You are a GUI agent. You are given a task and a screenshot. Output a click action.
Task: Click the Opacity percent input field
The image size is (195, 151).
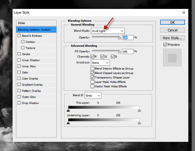[x=128, y=37]
